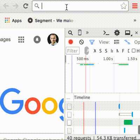The width and height of the screenshot is (140, 140).
Task: Click the 1.00 s overview marker
Action: (108, 59)
